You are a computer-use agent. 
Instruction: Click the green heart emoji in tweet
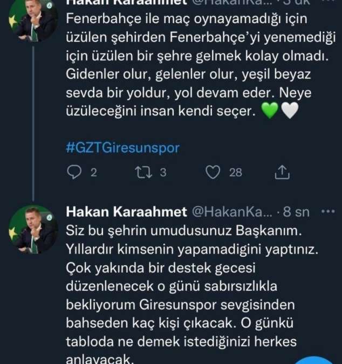pyautogui.click(x=271, y=112)
